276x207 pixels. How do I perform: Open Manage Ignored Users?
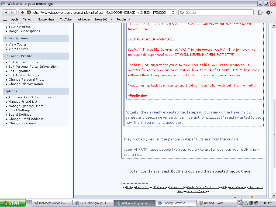click(26, 106)
